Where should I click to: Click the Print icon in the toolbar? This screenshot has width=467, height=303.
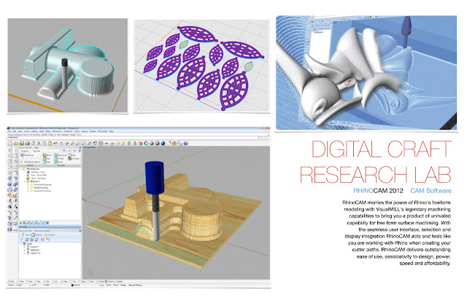(x=28, y=143)
